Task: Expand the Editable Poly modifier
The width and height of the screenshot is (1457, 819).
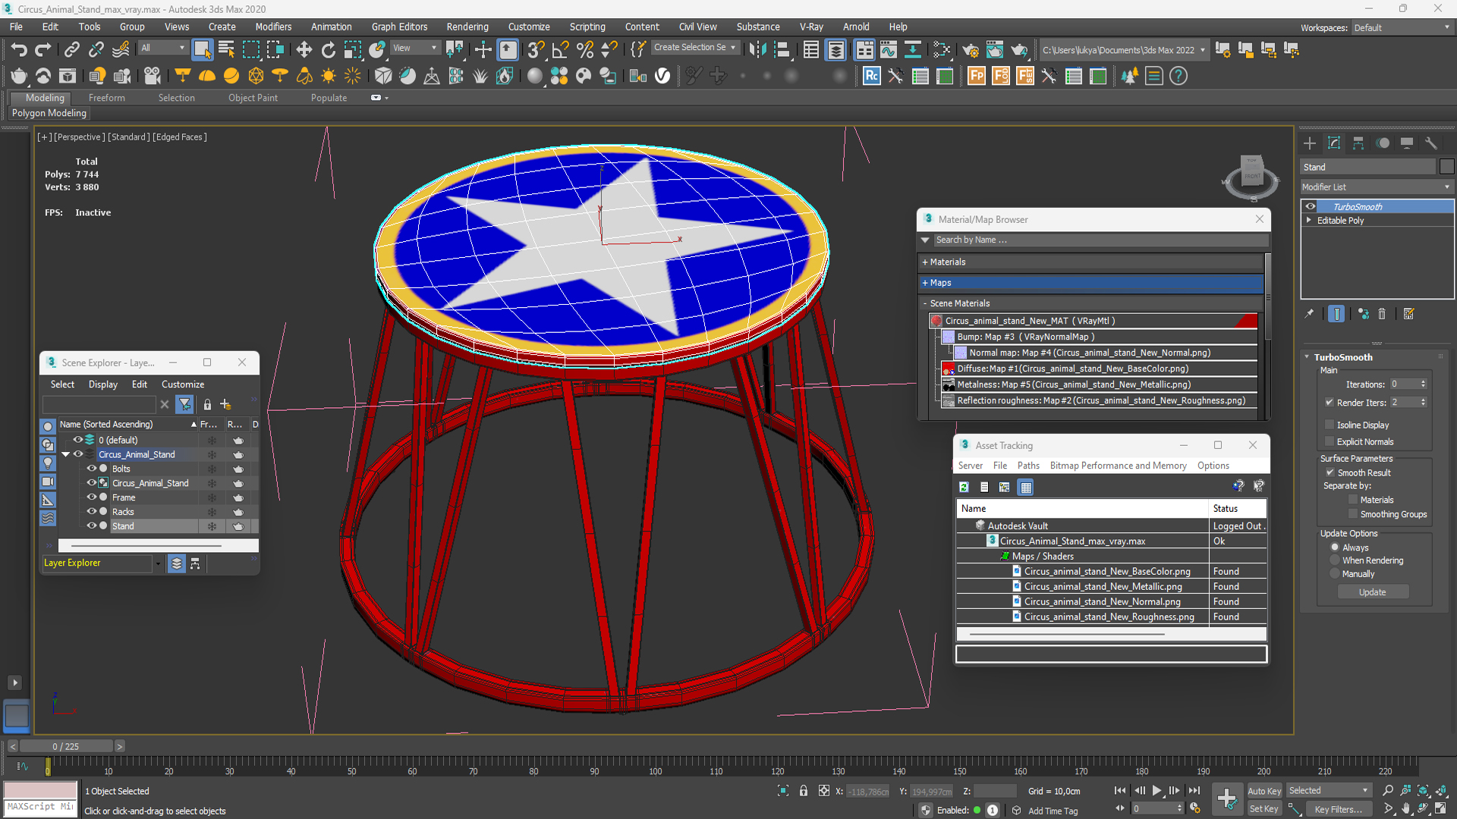Action: click(x=1308, y=220)
